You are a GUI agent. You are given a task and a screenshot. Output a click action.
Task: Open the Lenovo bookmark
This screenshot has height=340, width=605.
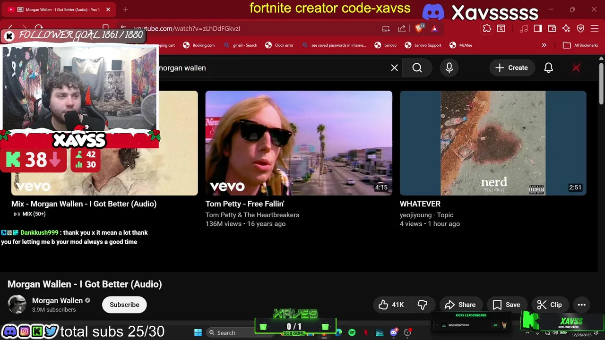(x=386, y=45)
